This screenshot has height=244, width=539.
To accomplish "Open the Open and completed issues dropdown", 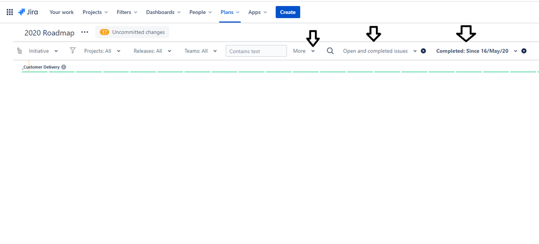I will tap(380, 51).
